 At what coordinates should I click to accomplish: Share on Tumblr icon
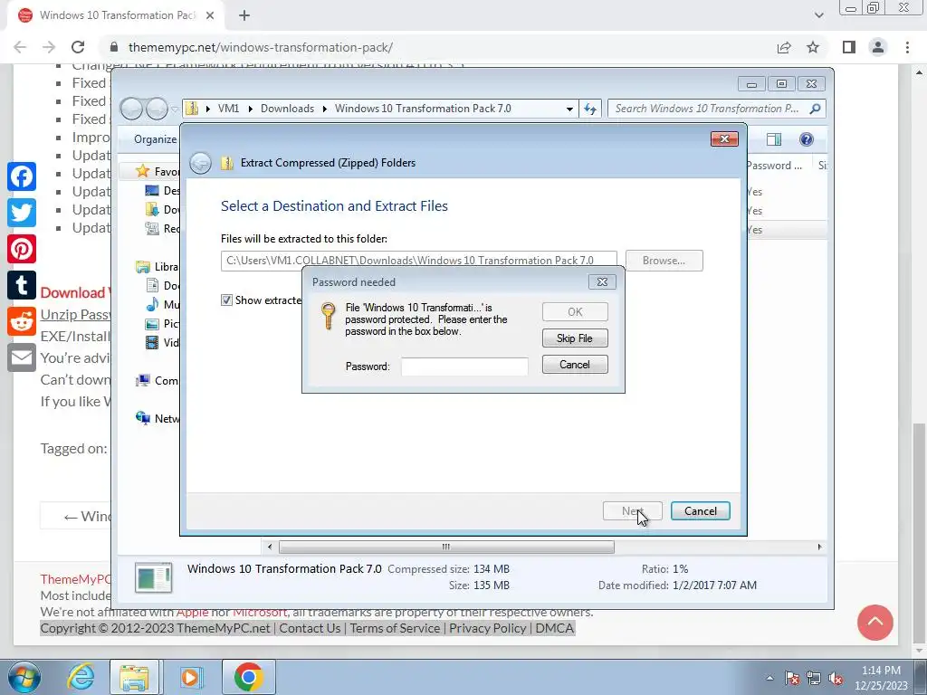[x=22, y=285]
